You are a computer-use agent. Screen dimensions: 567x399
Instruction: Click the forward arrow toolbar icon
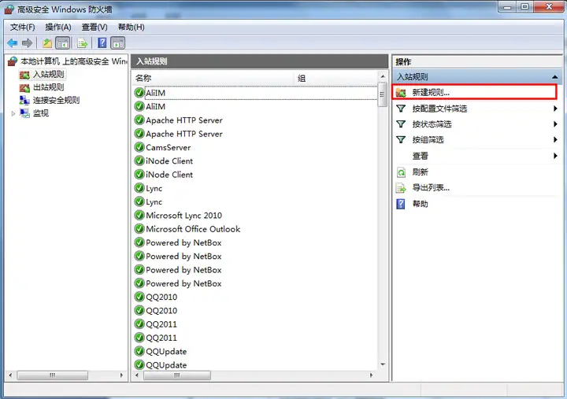point(27,43)
